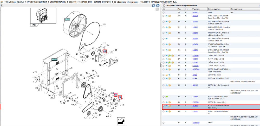Click the 02.211 reference label on diagram

coord(55,59)
